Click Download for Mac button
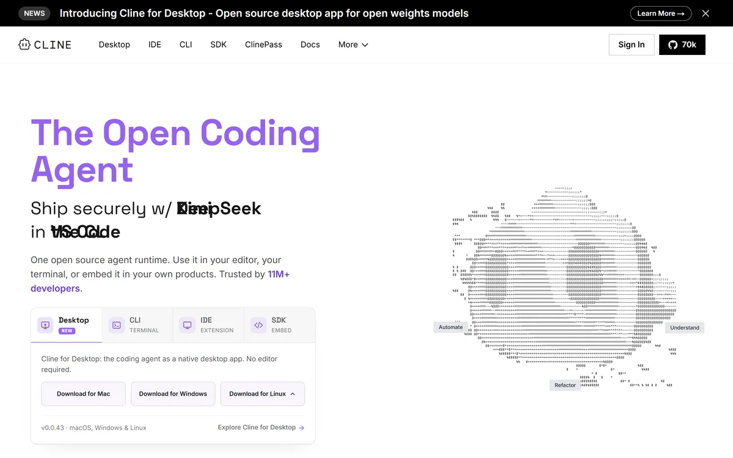 tap(84, 394)
